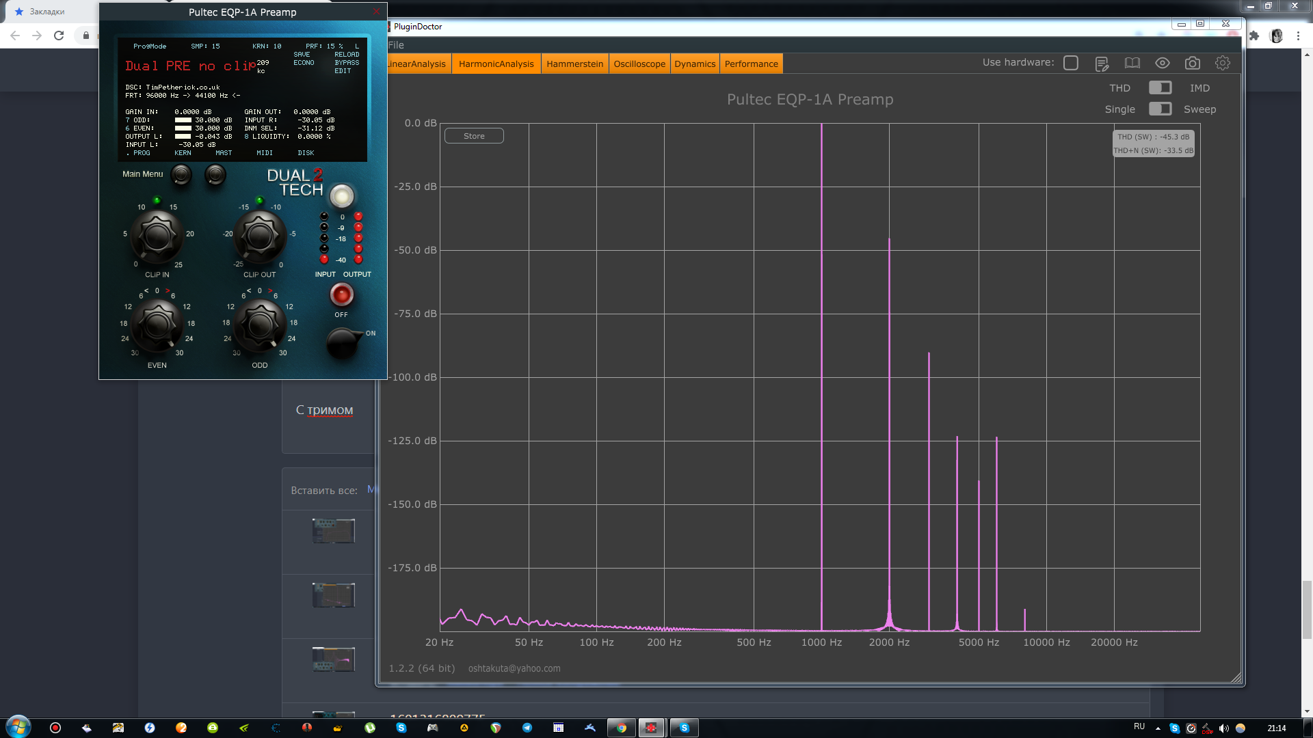Click the oshtakuta@yahoo.com contact link
Image resolution: width=1313 pixels, height=738 pixels.
(x=514, y=668)
